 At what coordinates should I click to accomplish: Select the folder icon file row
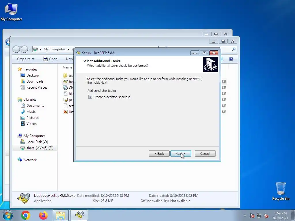68,76
